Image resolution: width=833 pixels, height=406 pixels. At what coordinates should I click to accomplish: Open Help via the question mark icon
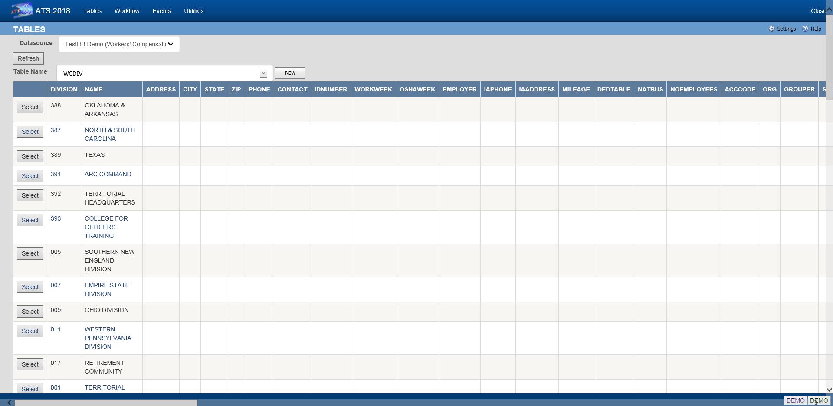pos(805,29)
